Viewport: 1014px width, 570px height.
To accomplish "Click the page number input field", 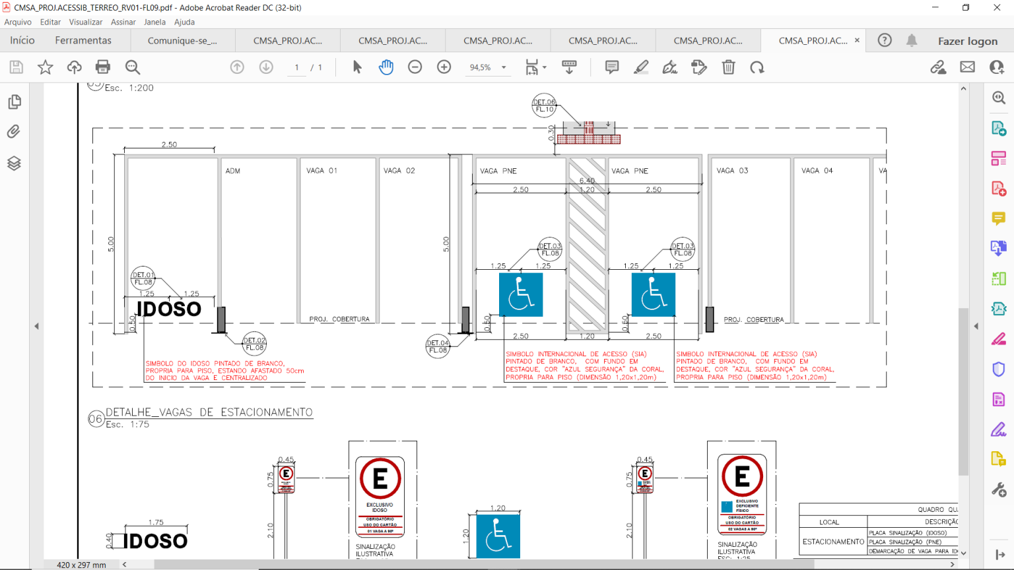I will (x=297, y=67).
